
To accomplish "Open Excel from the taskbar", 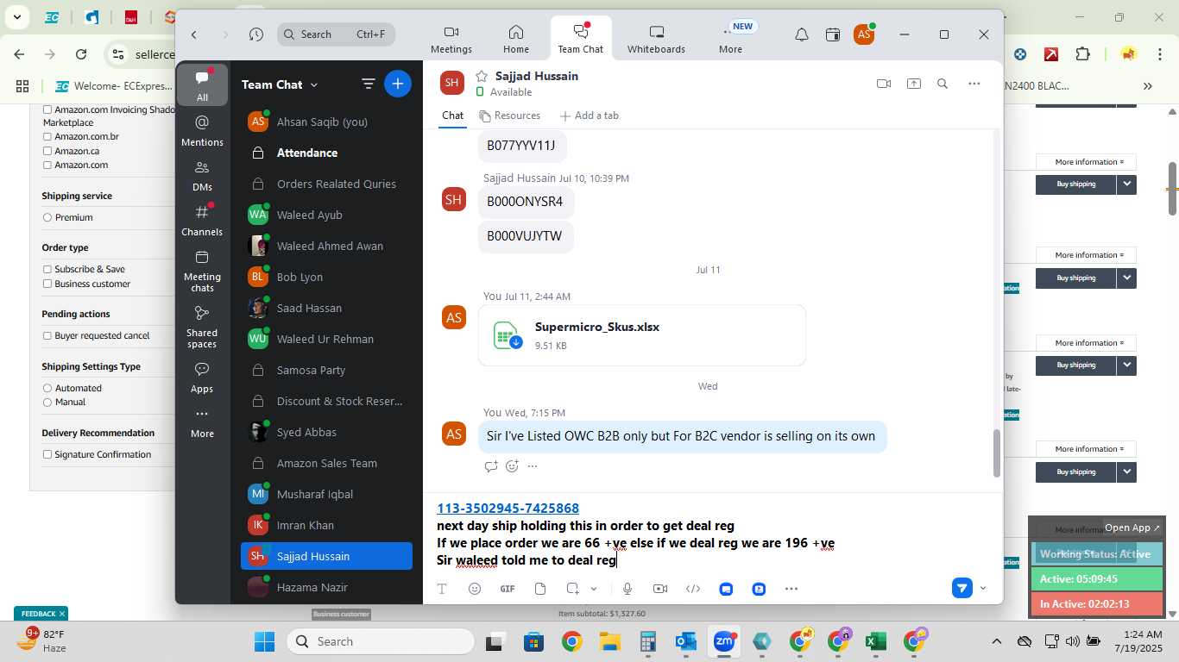I will [x=875, y=641].
